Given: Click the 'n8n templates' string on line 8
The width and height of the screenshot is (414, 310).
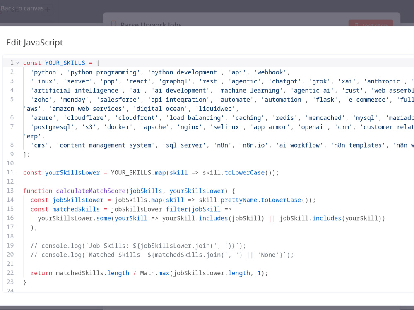Looking at the screenshot, I should click(358, 145).
